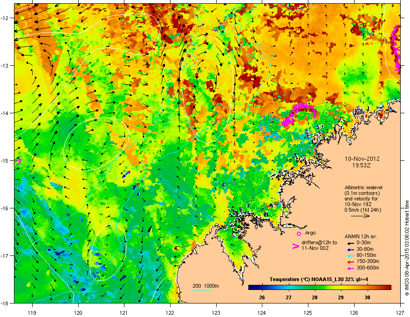Click the '19:53Z' time text
Image resolution: width=410 pixels, height=317 pixels.
click(x=362, y=165)
